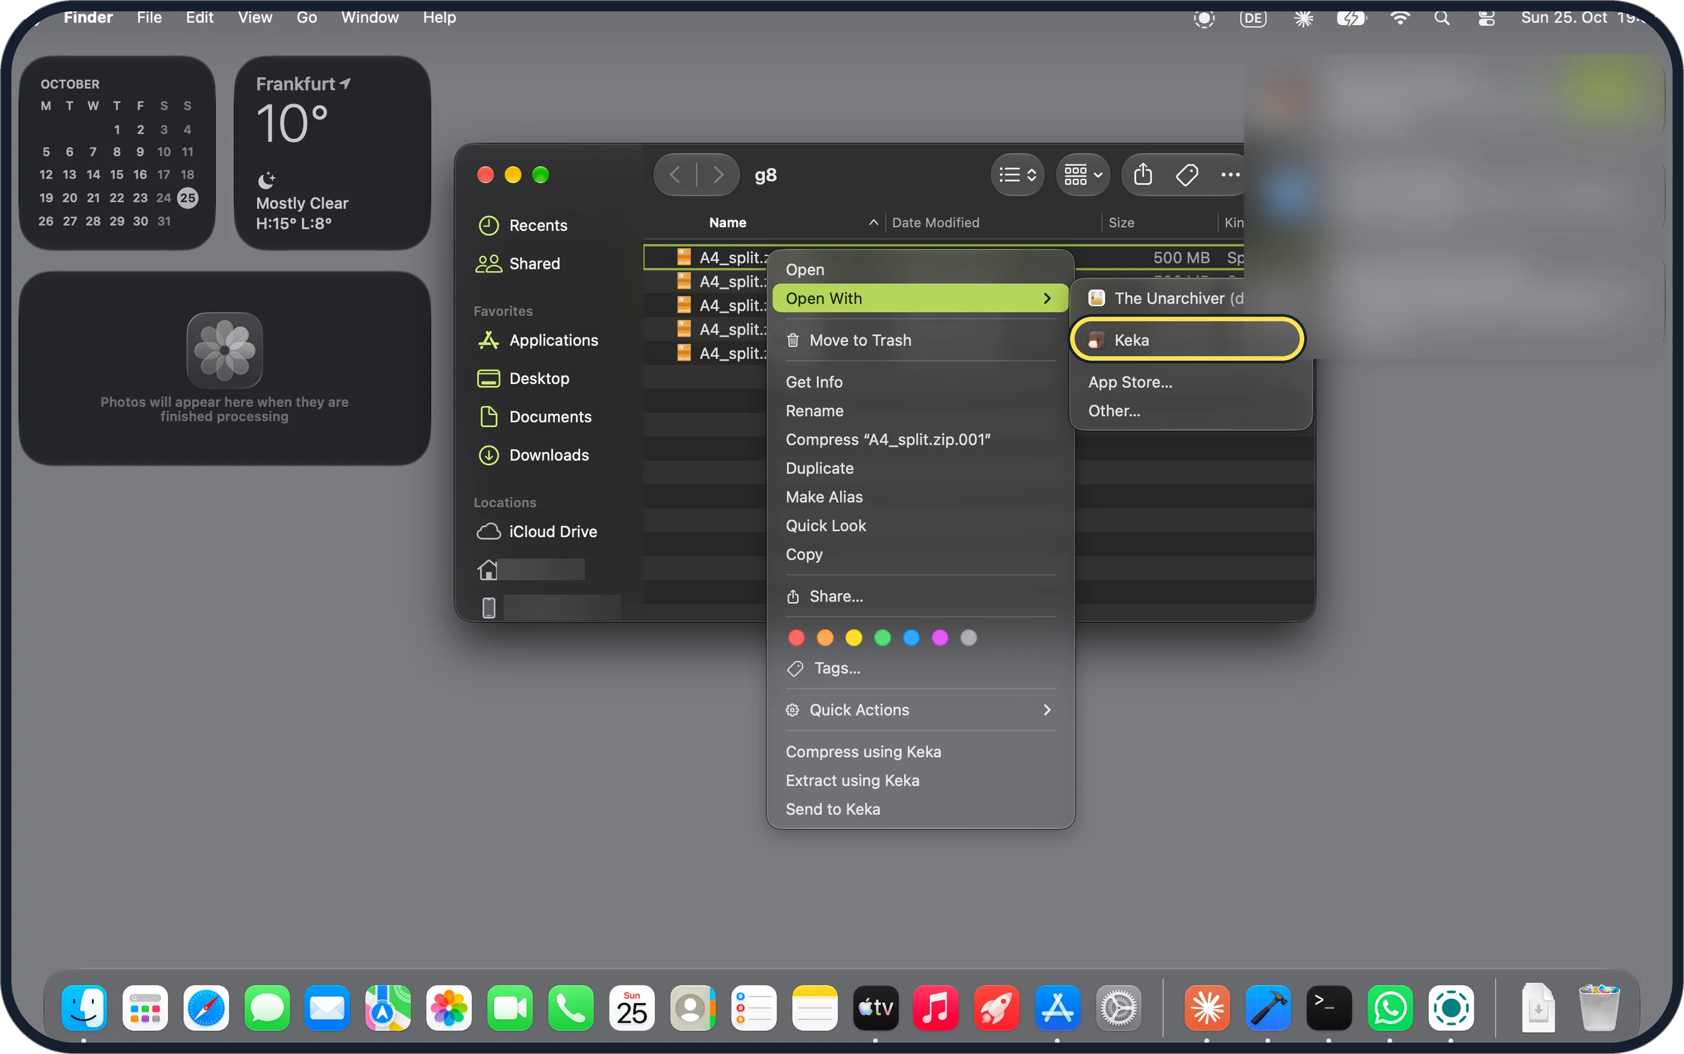Choose Other… in the Open With submenu

[1113, 410]
